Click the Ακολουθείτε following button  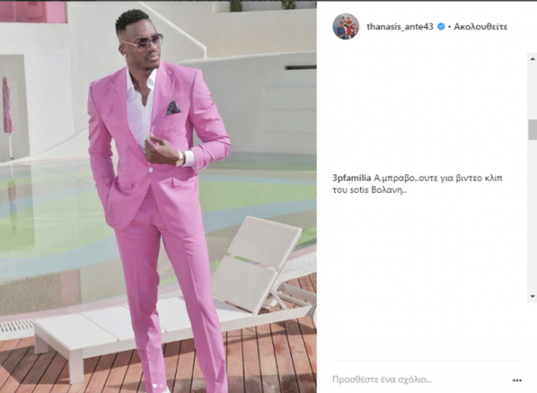click(x=481, y=27)
